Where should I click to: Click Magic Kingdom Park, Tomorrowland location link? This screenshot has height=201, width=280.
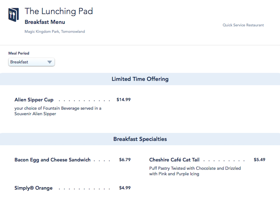pyautogui.click(x=55, y=31)
